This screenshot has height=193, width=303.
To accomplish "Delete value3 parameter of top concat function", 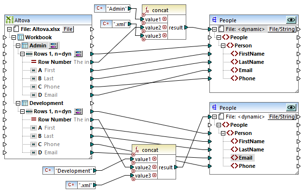I will (165, 35).
